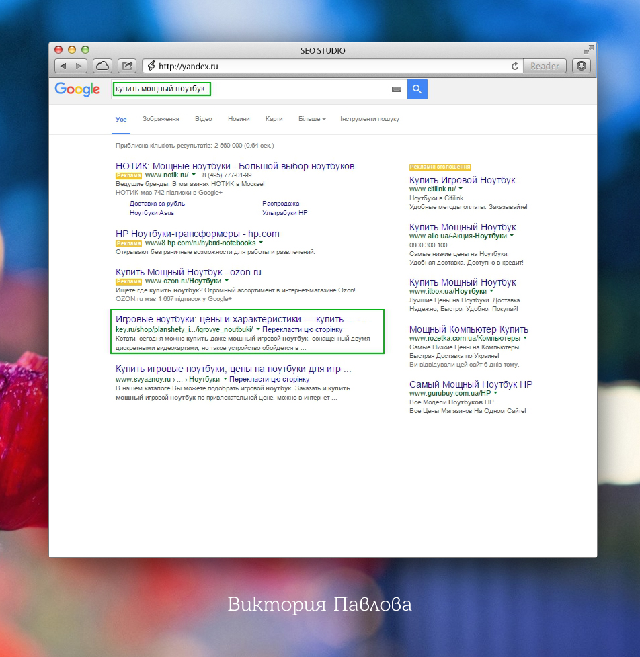Switch to the Карти tab
The image size is (640, 657).
(274, 119)
